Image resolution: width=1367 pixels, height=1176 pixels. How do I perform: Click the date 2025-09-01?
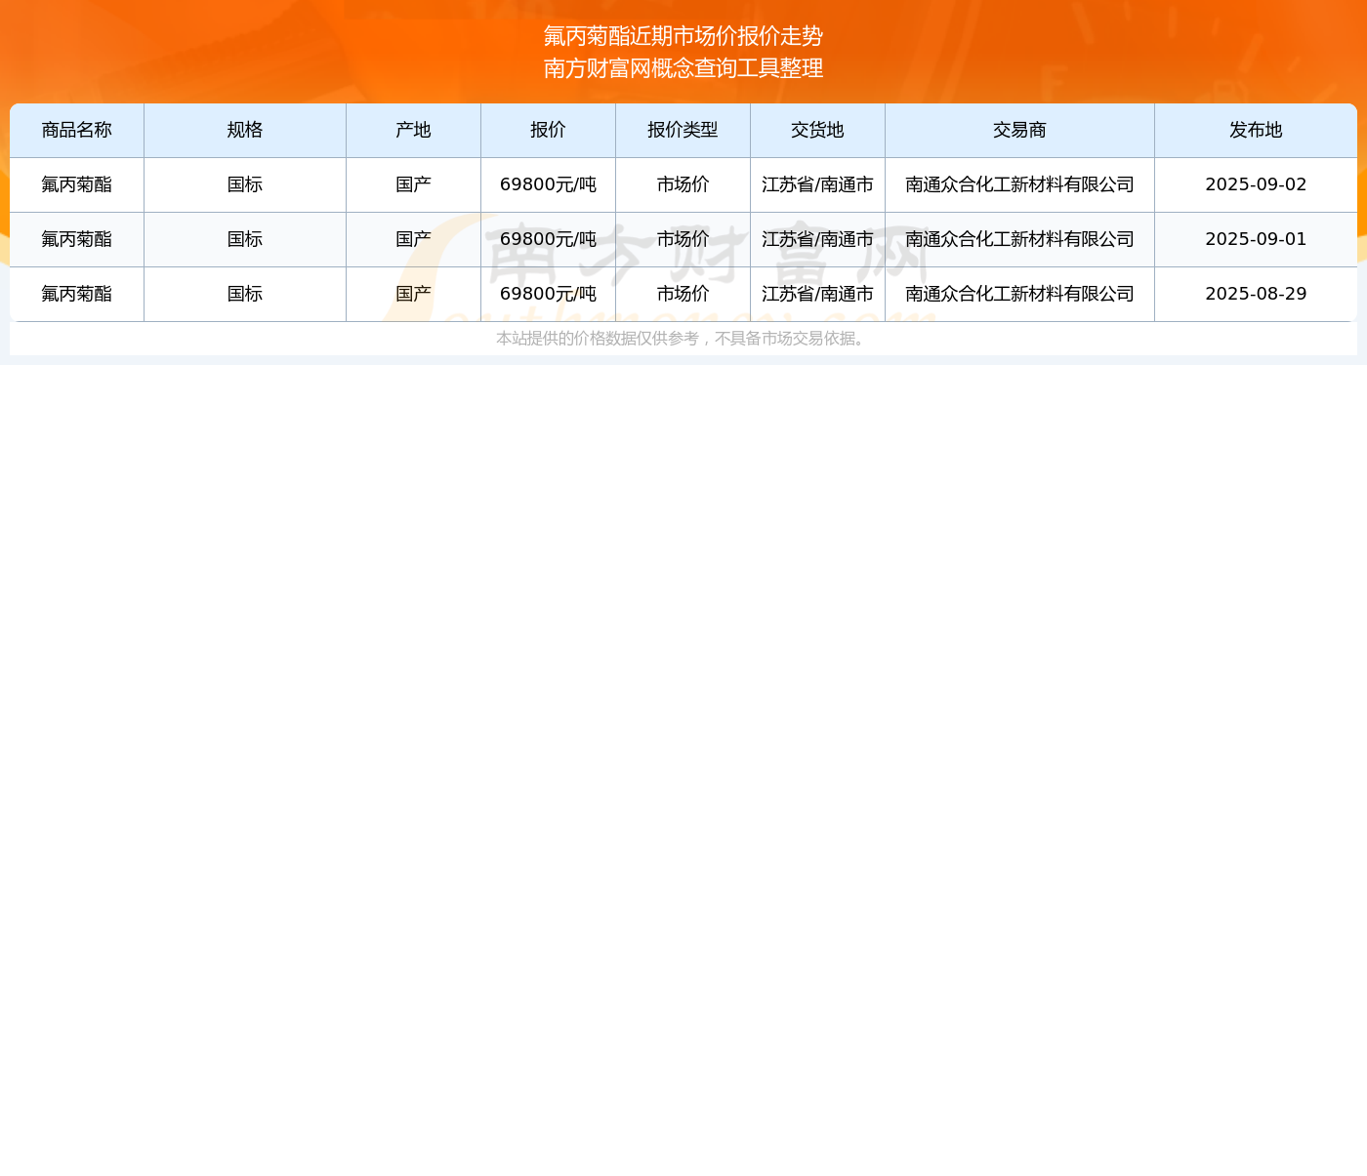pyautogui.click(x=1256, y=239)
